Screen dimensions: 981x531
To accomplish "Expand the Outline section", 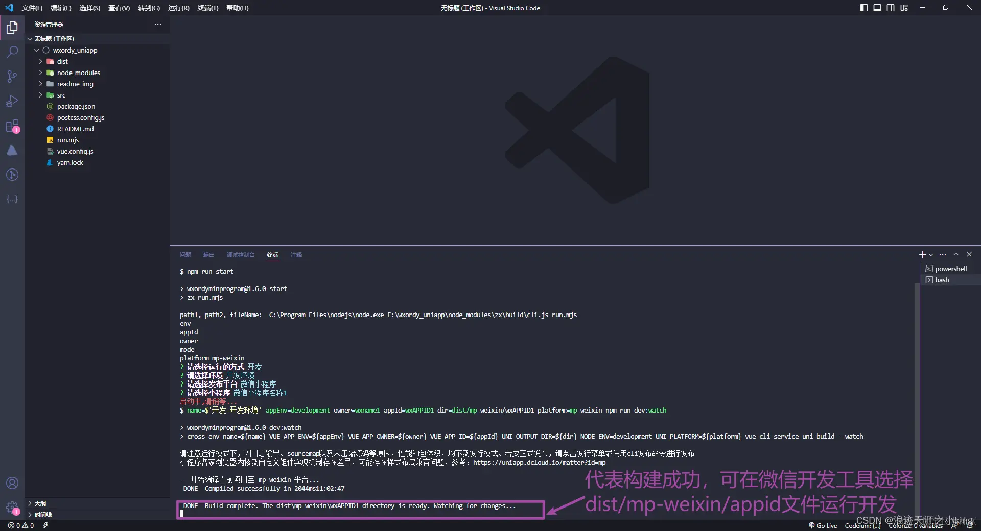I will 97,503.
